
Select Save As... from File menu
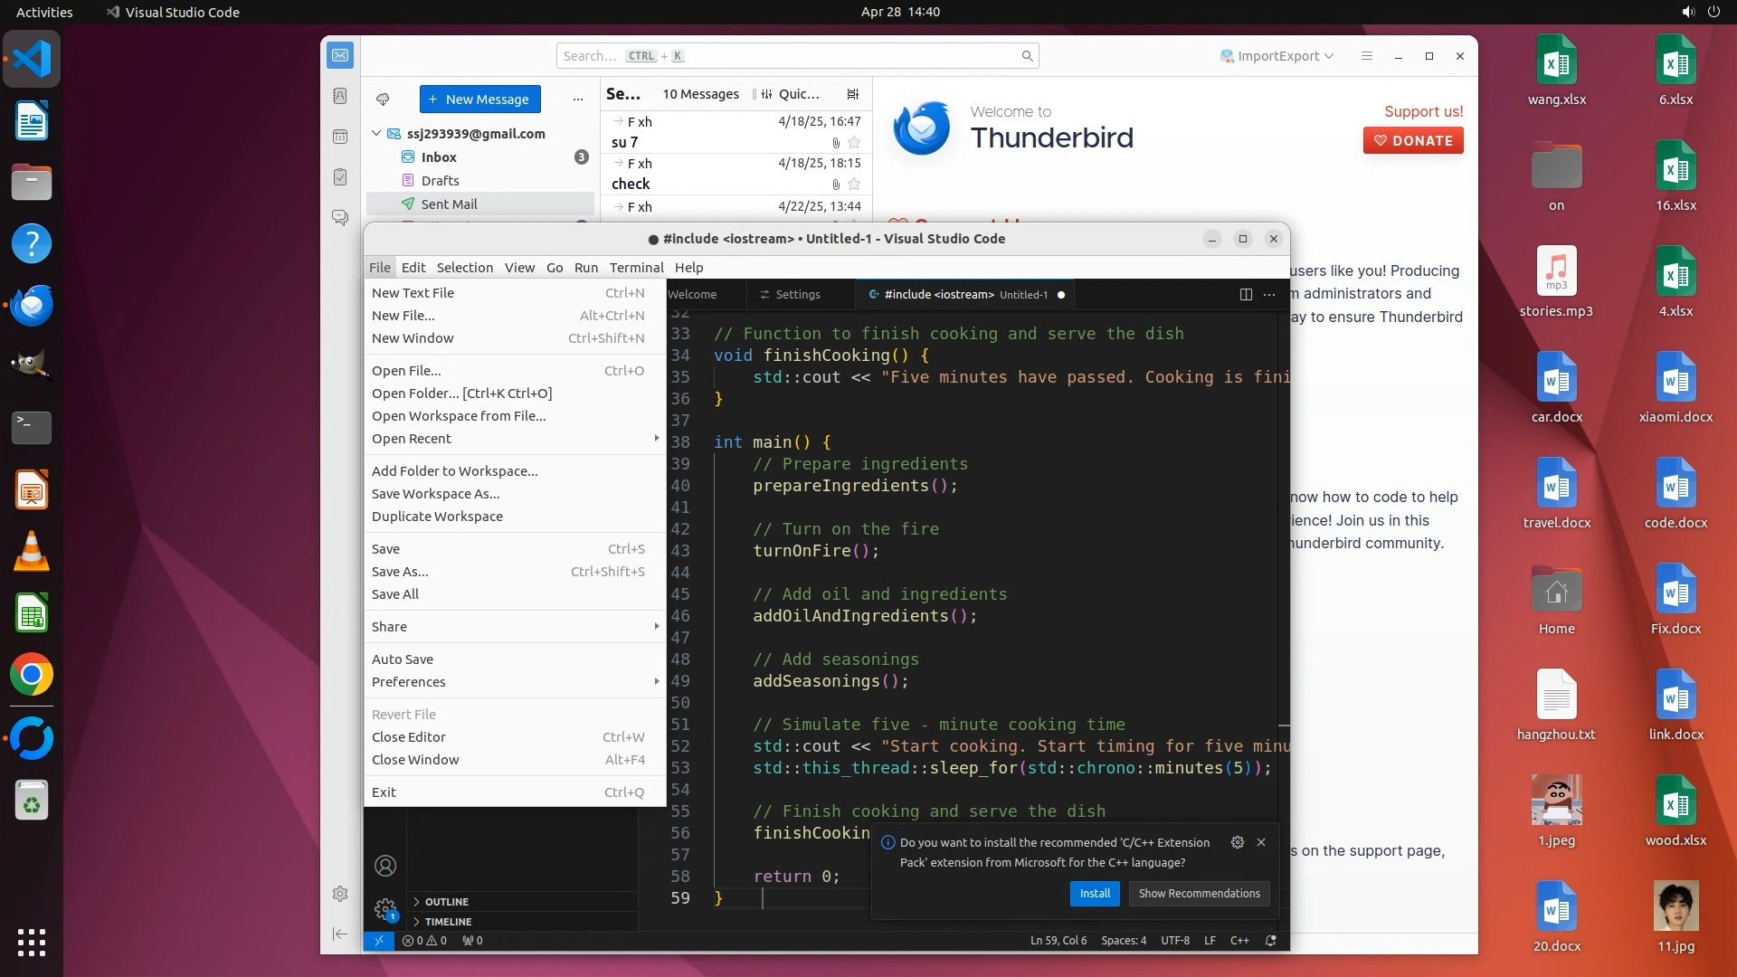click(400, 572)
